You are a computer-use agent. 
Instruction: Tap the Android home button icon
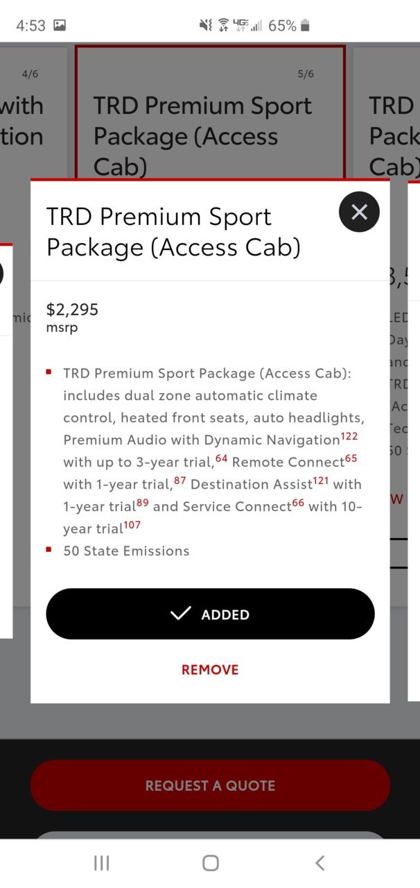[211, 863]
